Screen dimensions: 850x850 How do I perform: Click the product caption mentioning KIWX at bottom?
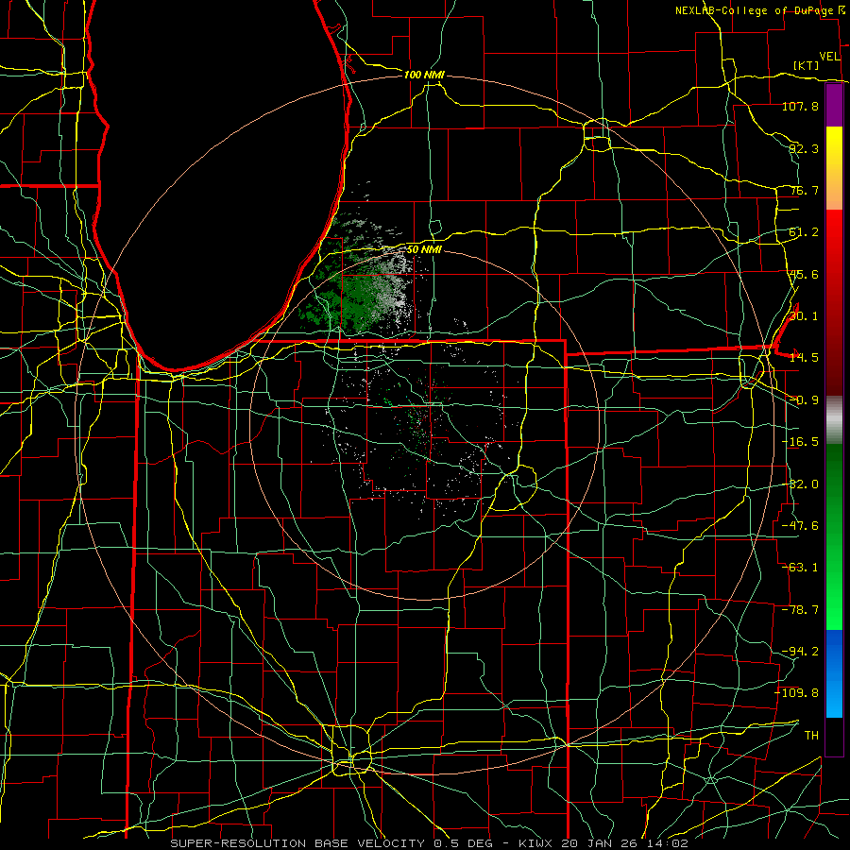pos(430,843)
